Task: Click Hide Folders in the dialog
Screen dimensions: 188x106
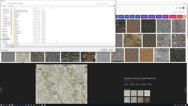Action: tap(5, 50)
